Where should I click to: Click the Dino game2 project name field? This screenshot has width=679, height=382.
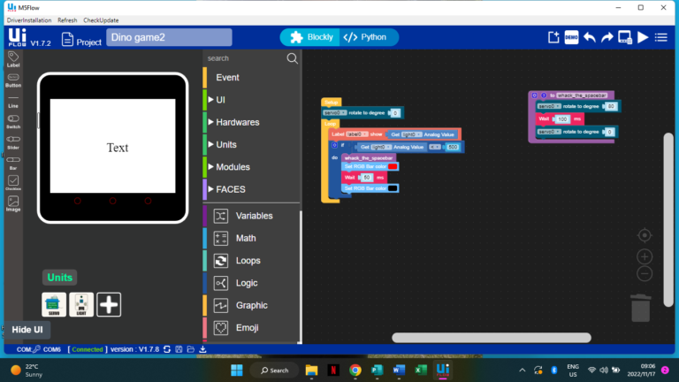point(169,37)
